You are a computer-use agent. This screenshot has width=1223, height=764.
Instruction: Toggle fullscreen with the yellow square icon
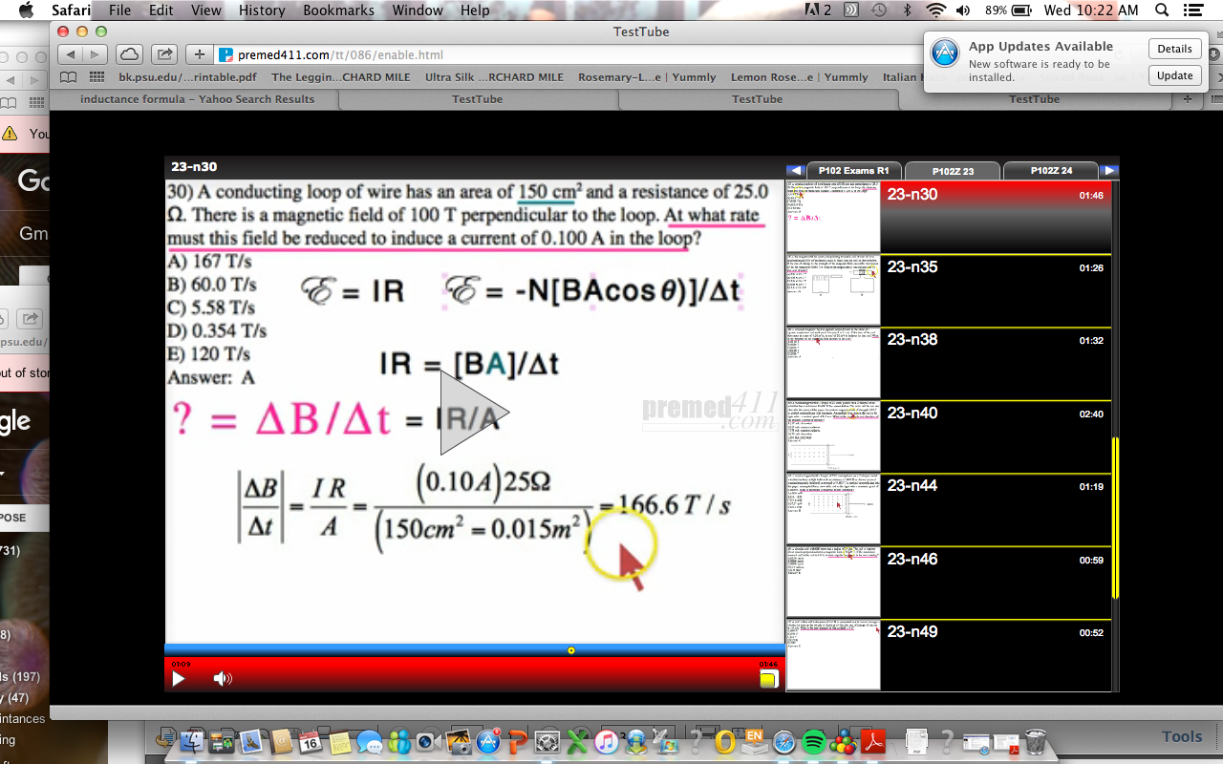(768, 679)
